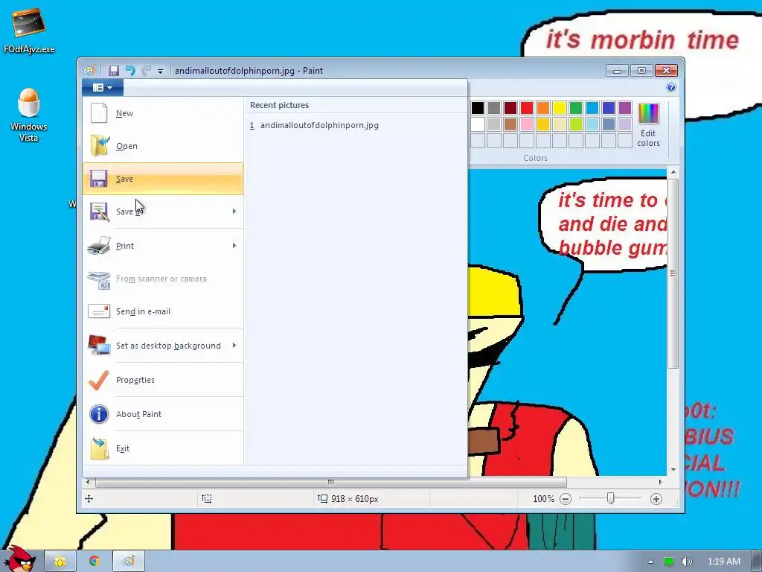This screenshot has height=572, width=762.
Task: Choose Open from the Paint menu
Action: 163,146
